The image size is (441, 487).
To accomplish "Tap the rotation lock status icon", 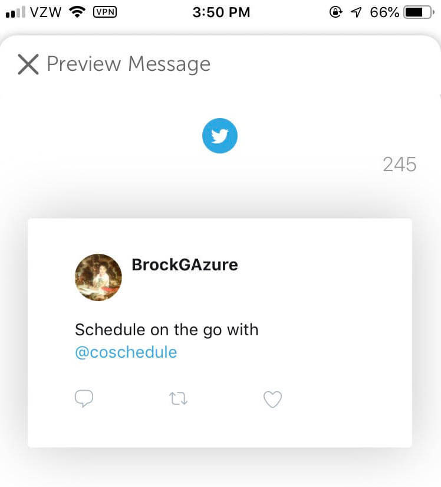I will click(x=336, y=12).
